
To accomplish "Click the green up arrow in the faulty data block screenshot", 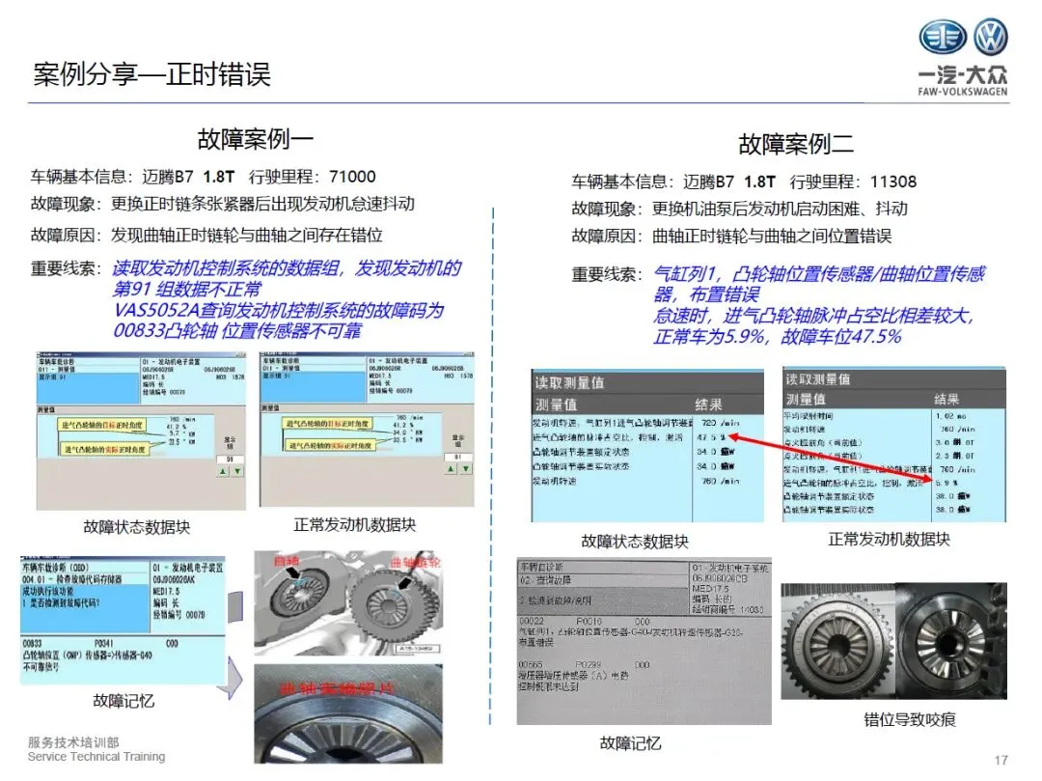I will [x=223, y=470].
